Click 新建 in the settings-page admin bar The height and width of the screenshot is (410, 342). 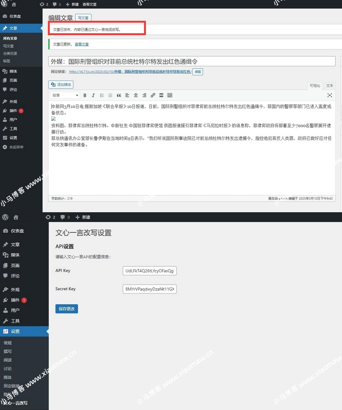[x=83, y=217]
